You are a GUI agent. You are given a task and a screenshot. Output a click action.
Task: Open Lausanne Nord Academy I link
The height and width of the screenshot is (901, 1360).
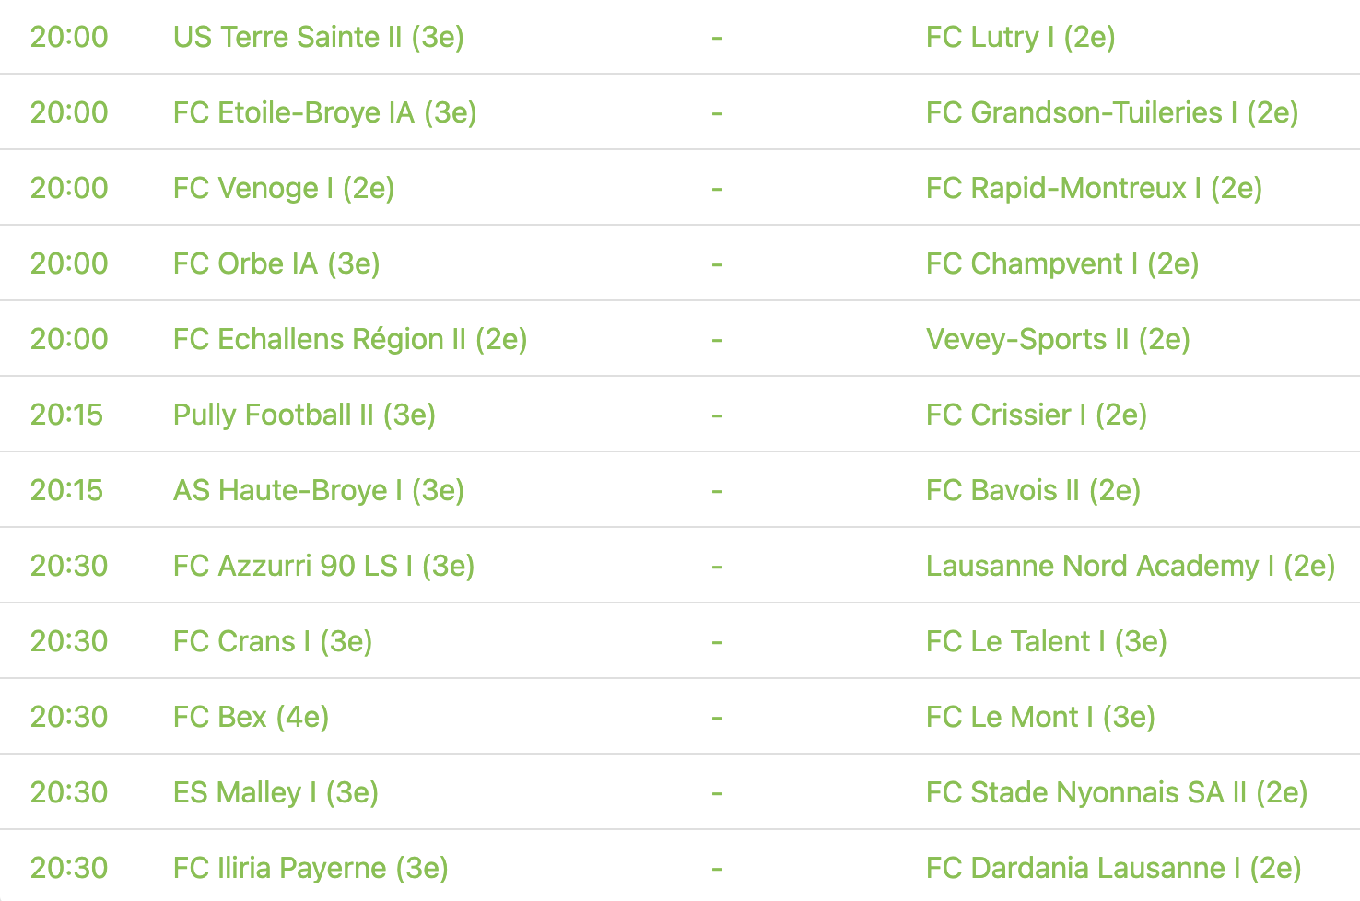click(x=1130, y=566)
